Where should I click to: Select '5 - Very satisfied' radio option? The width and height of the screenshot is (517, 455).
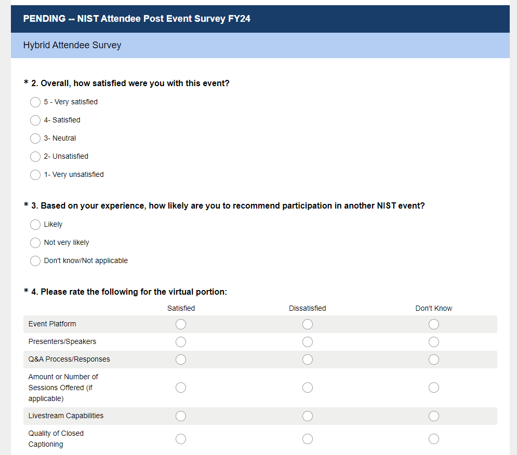35,102
